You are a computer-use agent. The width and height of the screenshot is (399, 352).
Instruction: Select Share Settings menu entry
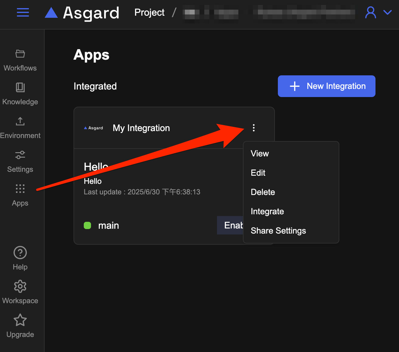[278, 231]
